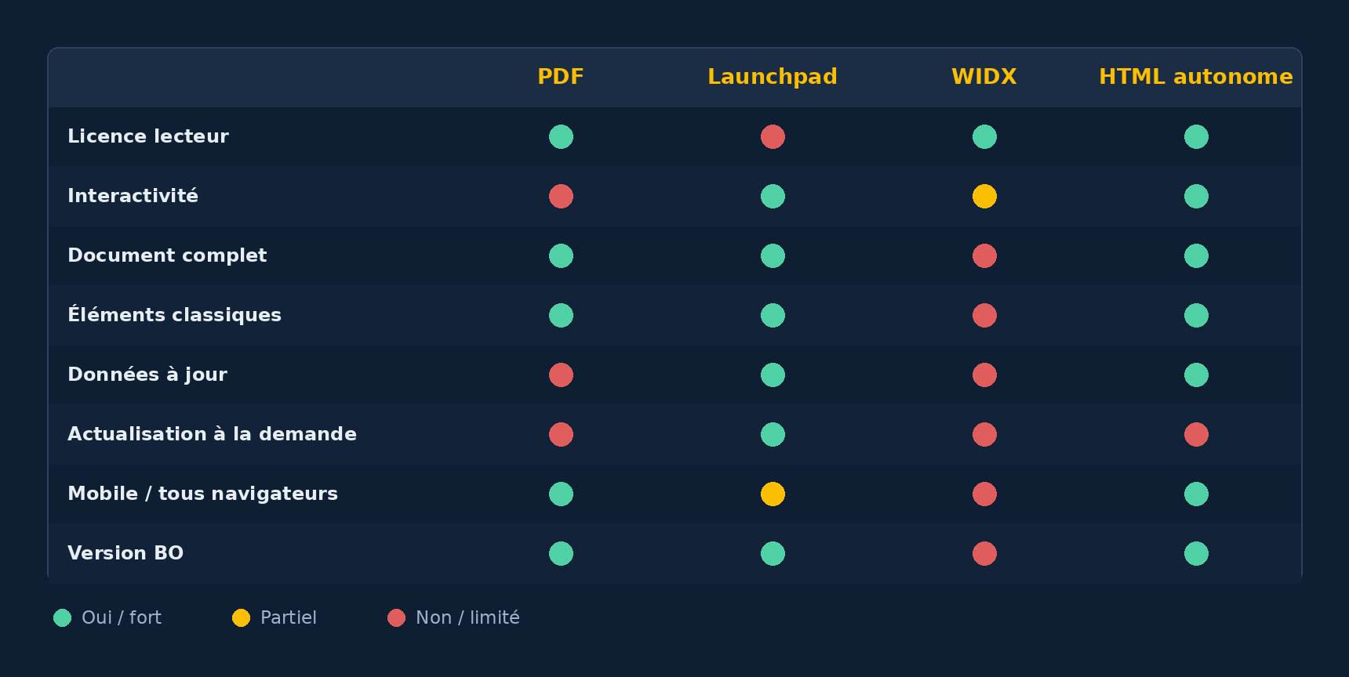The image size is (1349, 677).
Task: Click the yellow dot for Launchpad Mobile / tous navigateurs
Action: 773,494
